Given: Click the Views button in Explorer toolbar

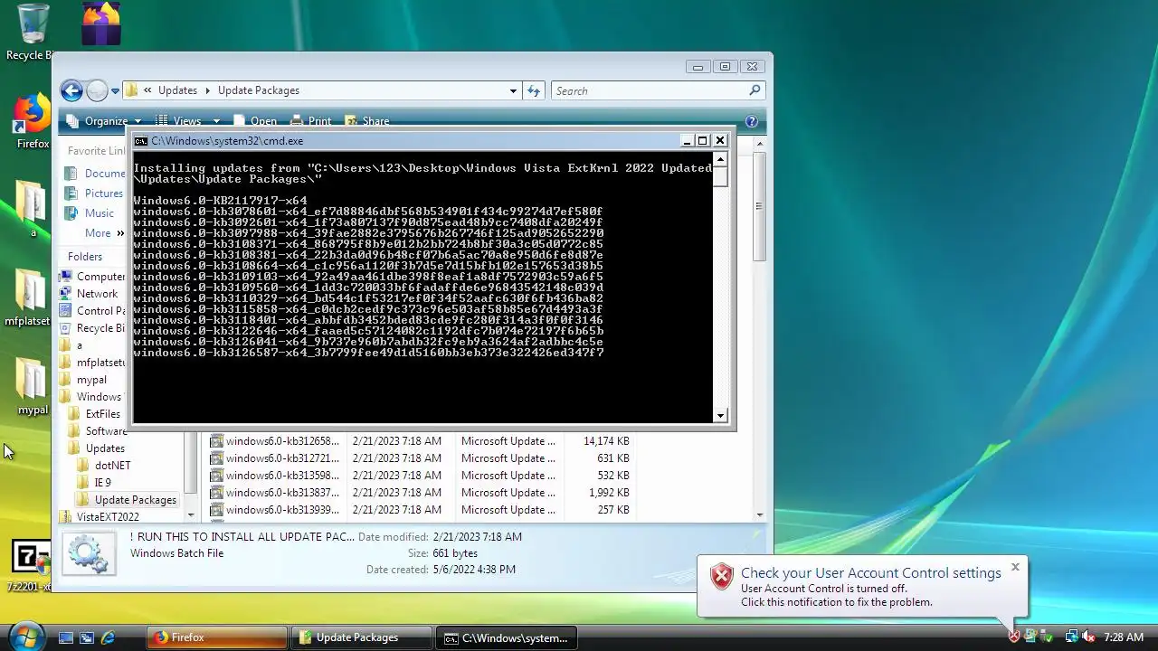Looking at the screenshot, I should (x=178, y=121).
